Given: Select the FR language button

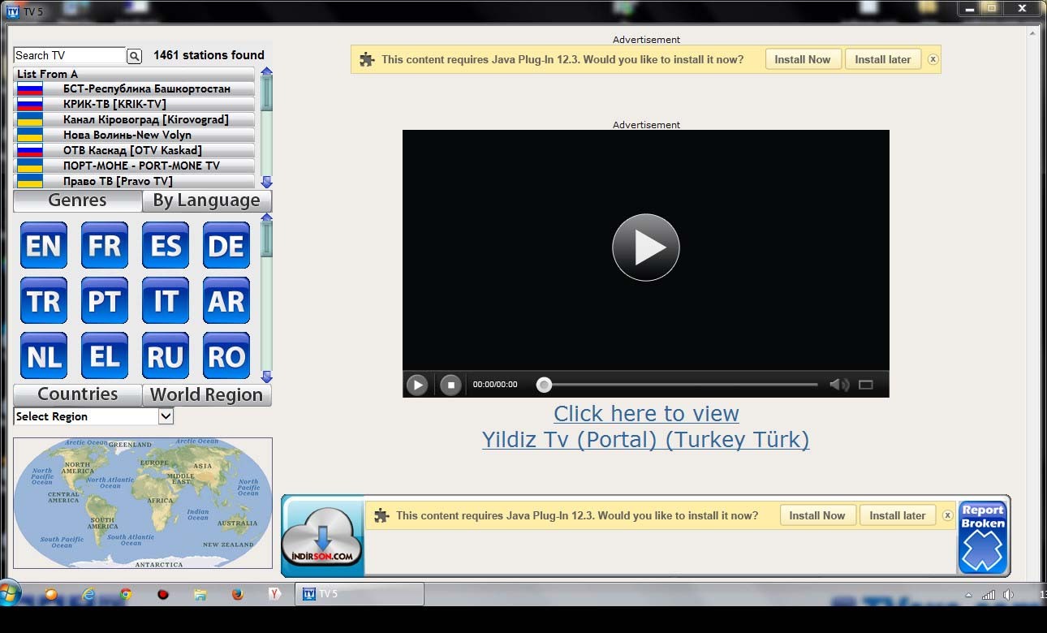Looking at the screenshot, I should tap(105, 245).
